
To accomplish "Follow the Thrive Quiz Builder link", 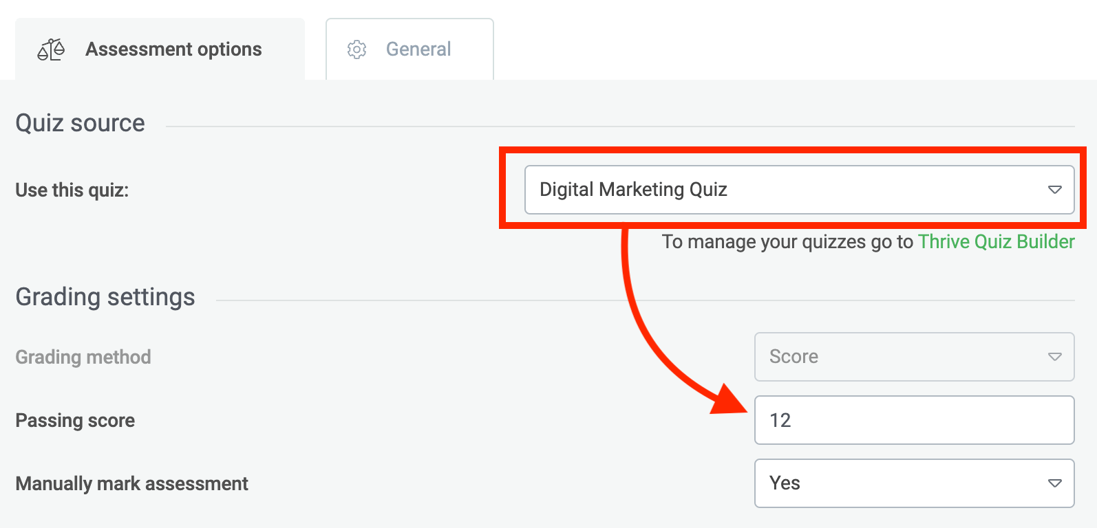I will click(996, 242).
